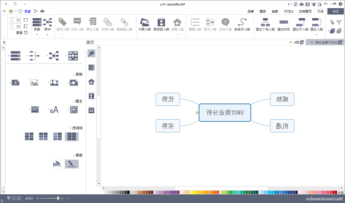This screenshot has width=345, height=203.
Task: Open the 文件 (File) menu
Action: [x=336, y=11]
